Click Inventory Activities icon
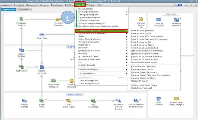The height and width of the screenshot is (120, 198). (x=176, y=20)
